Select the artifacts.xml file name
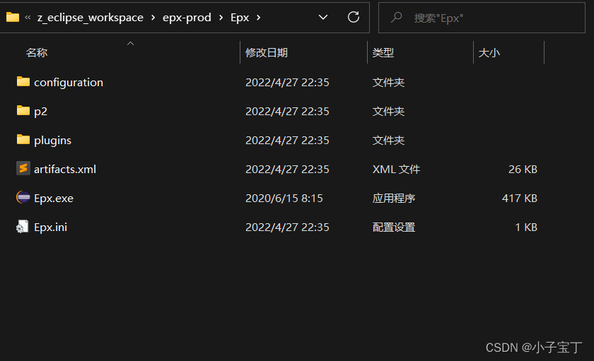Viewport: 594px width, 361px height. [65, 169]
